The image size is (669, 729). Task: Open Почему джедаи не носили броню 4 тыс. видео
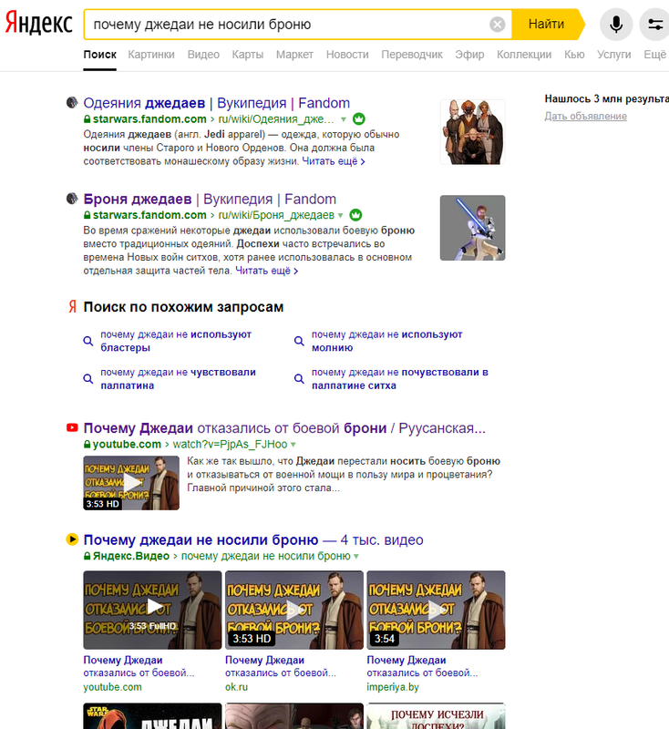click(x=253, y=539)
